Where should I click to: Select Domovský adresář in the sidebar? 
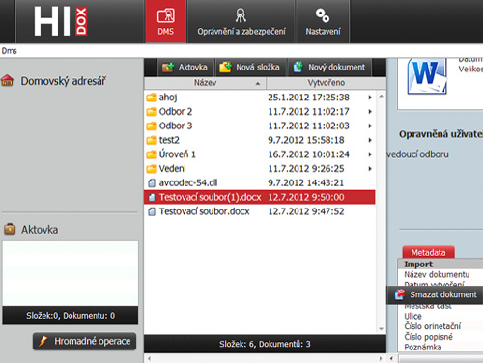(x=63, y=81)
